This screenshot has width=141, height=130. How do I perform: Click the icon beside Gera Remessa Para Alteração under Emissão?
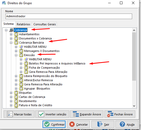pyautogui.click(x=26, y=72)
